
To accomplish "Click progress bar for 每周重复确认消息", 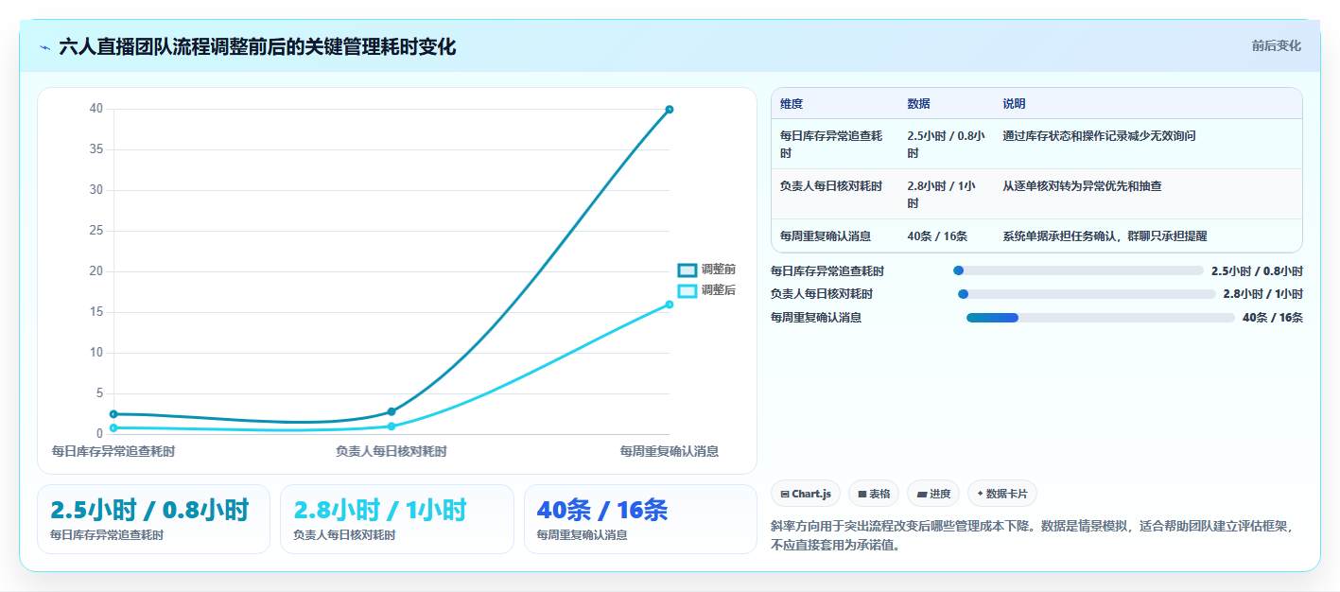I will (x=1101, y=318).
